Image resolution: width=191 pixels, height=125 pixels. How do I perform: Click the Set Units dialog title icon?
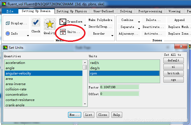5,47
